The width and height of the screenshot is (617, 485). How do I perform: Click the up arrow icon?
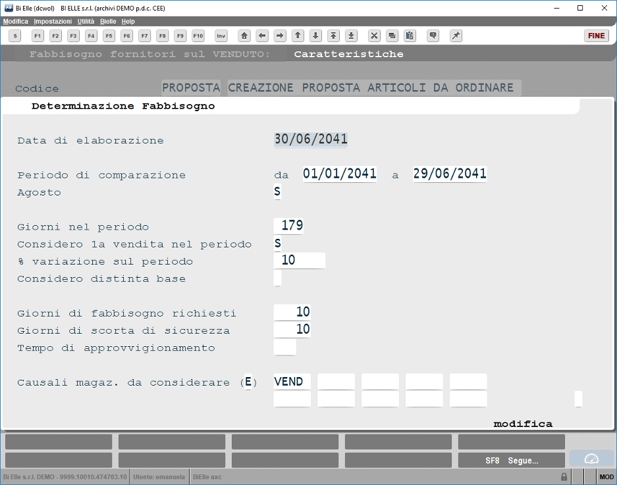298,36
